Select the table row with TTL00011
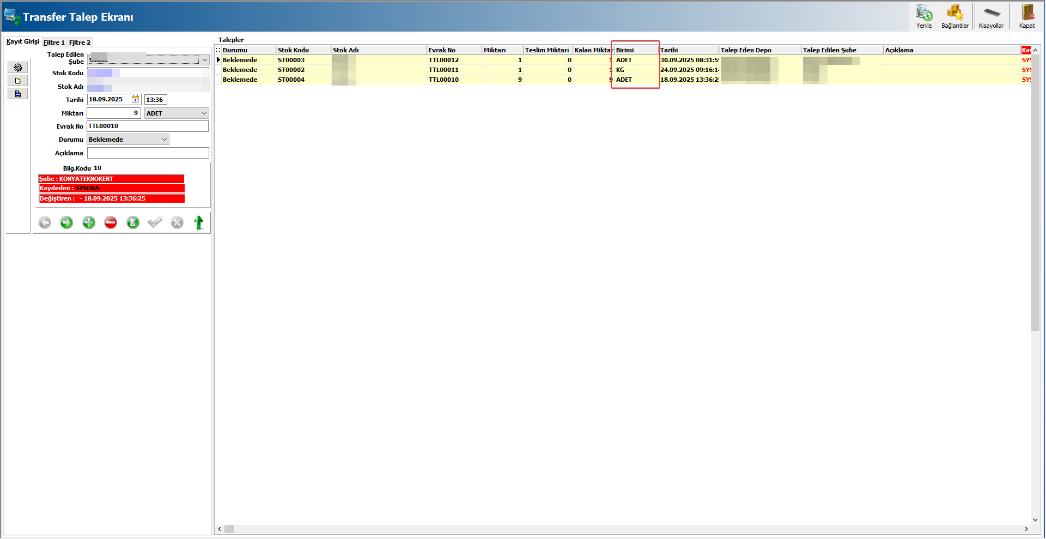Image resolution: width=1046 pixels, height=539 pixels. tap(443, 70)
